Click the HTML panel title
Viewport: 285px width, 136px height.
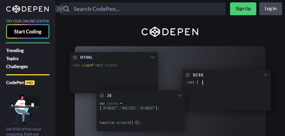point(86,57)
